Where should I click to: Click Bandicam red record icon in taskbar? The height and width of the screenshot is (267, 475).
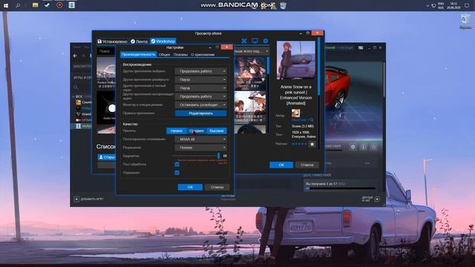[59, 5]
